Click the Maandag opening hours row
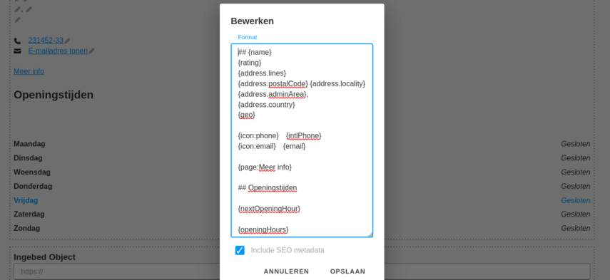This screenshot has height=280, width=610. (x=302, y=144)
